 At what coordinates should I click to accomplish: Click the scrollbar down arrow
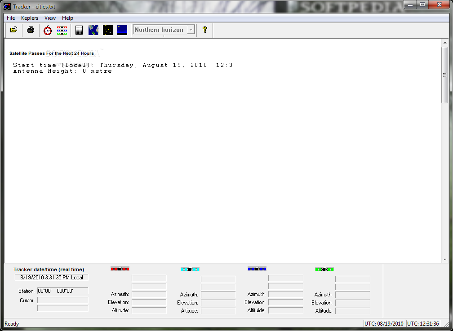coord(444,260)
